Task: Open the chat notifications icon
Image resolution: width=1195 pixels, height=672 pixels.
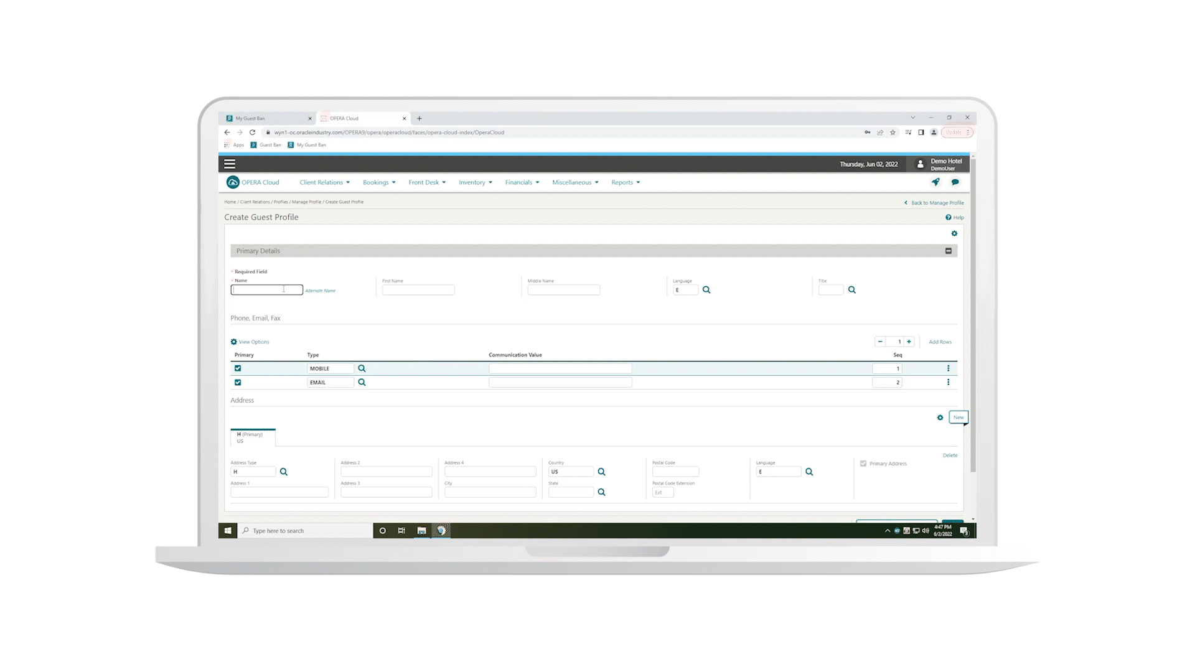Action: [955, 182]
